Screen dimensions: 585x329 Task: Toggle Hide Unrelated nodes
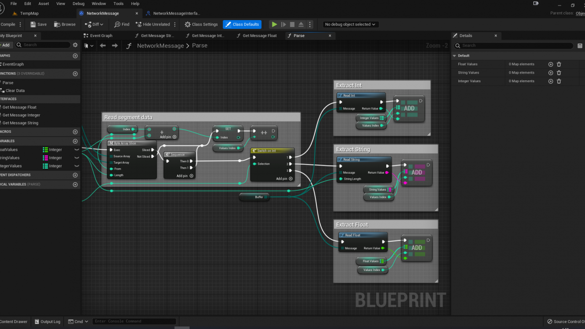click(x=153, y=24)
